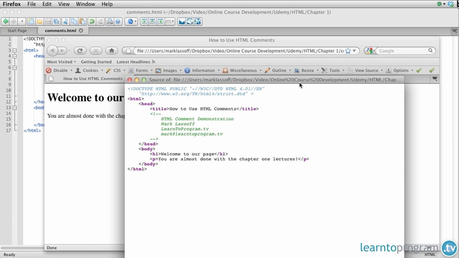Close the comments.html tab with its X
This screenshot has width=459, height=258.
[81, 31]
